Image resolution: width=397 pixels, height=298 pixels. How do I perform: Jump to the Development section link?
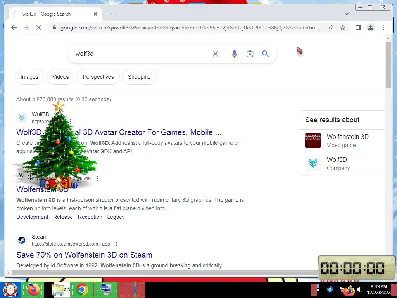(x=32, y=217)
